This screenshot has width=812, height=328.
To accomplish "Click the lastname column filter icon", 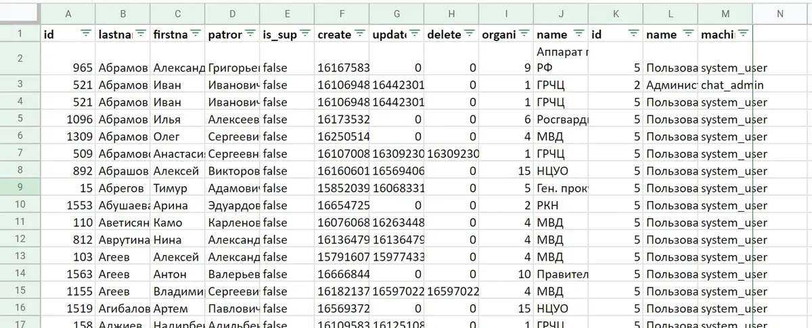I will tap(141, 34).
